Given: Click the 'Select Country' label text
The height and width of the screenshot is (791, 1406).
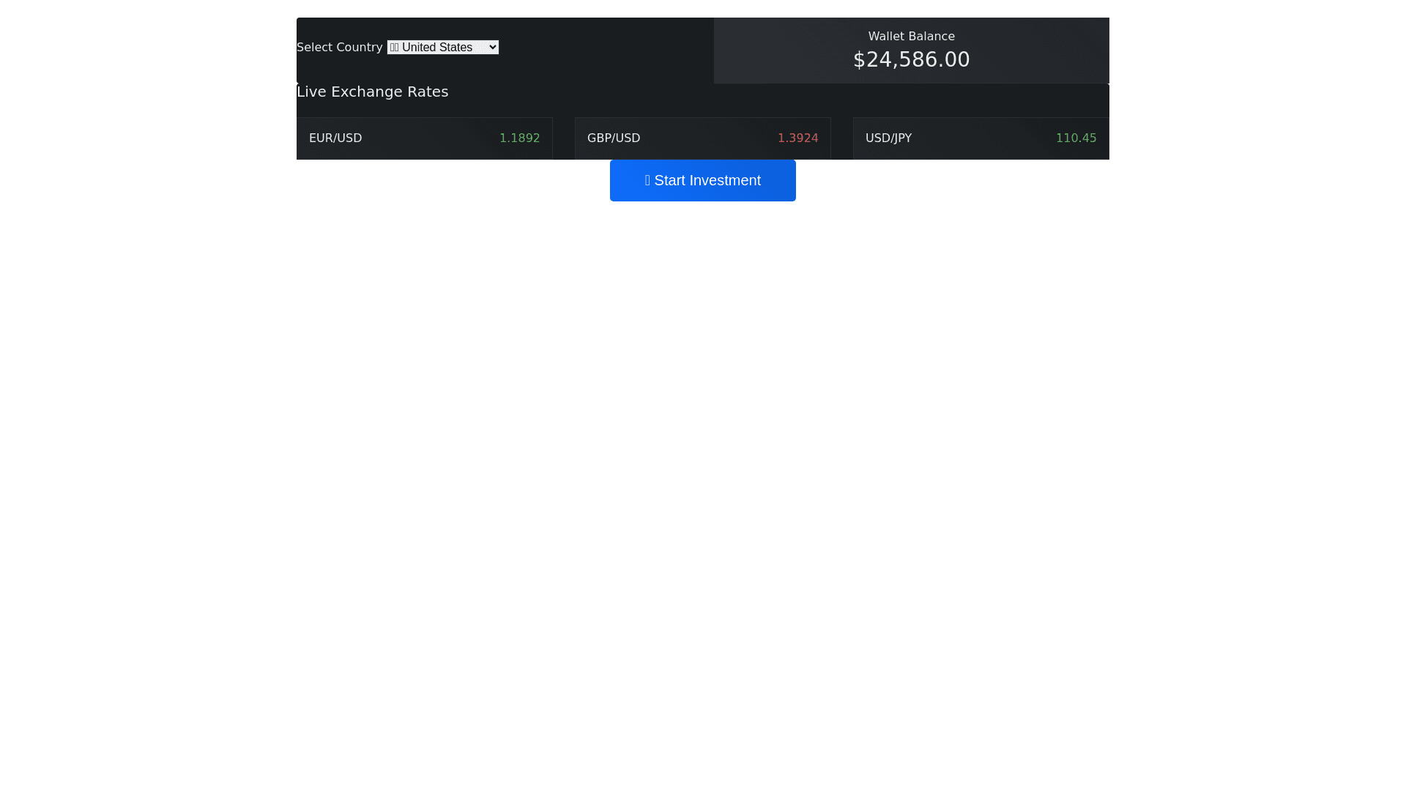Looking at the screenshot, I should [339, 47].
